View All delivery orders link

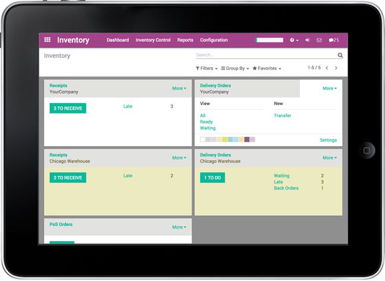click(x=203, y=116)
